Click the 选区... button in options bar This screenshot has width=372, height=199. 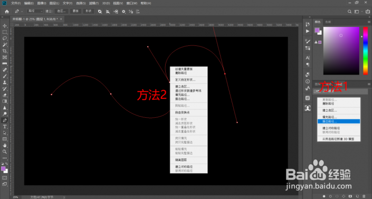61,11
